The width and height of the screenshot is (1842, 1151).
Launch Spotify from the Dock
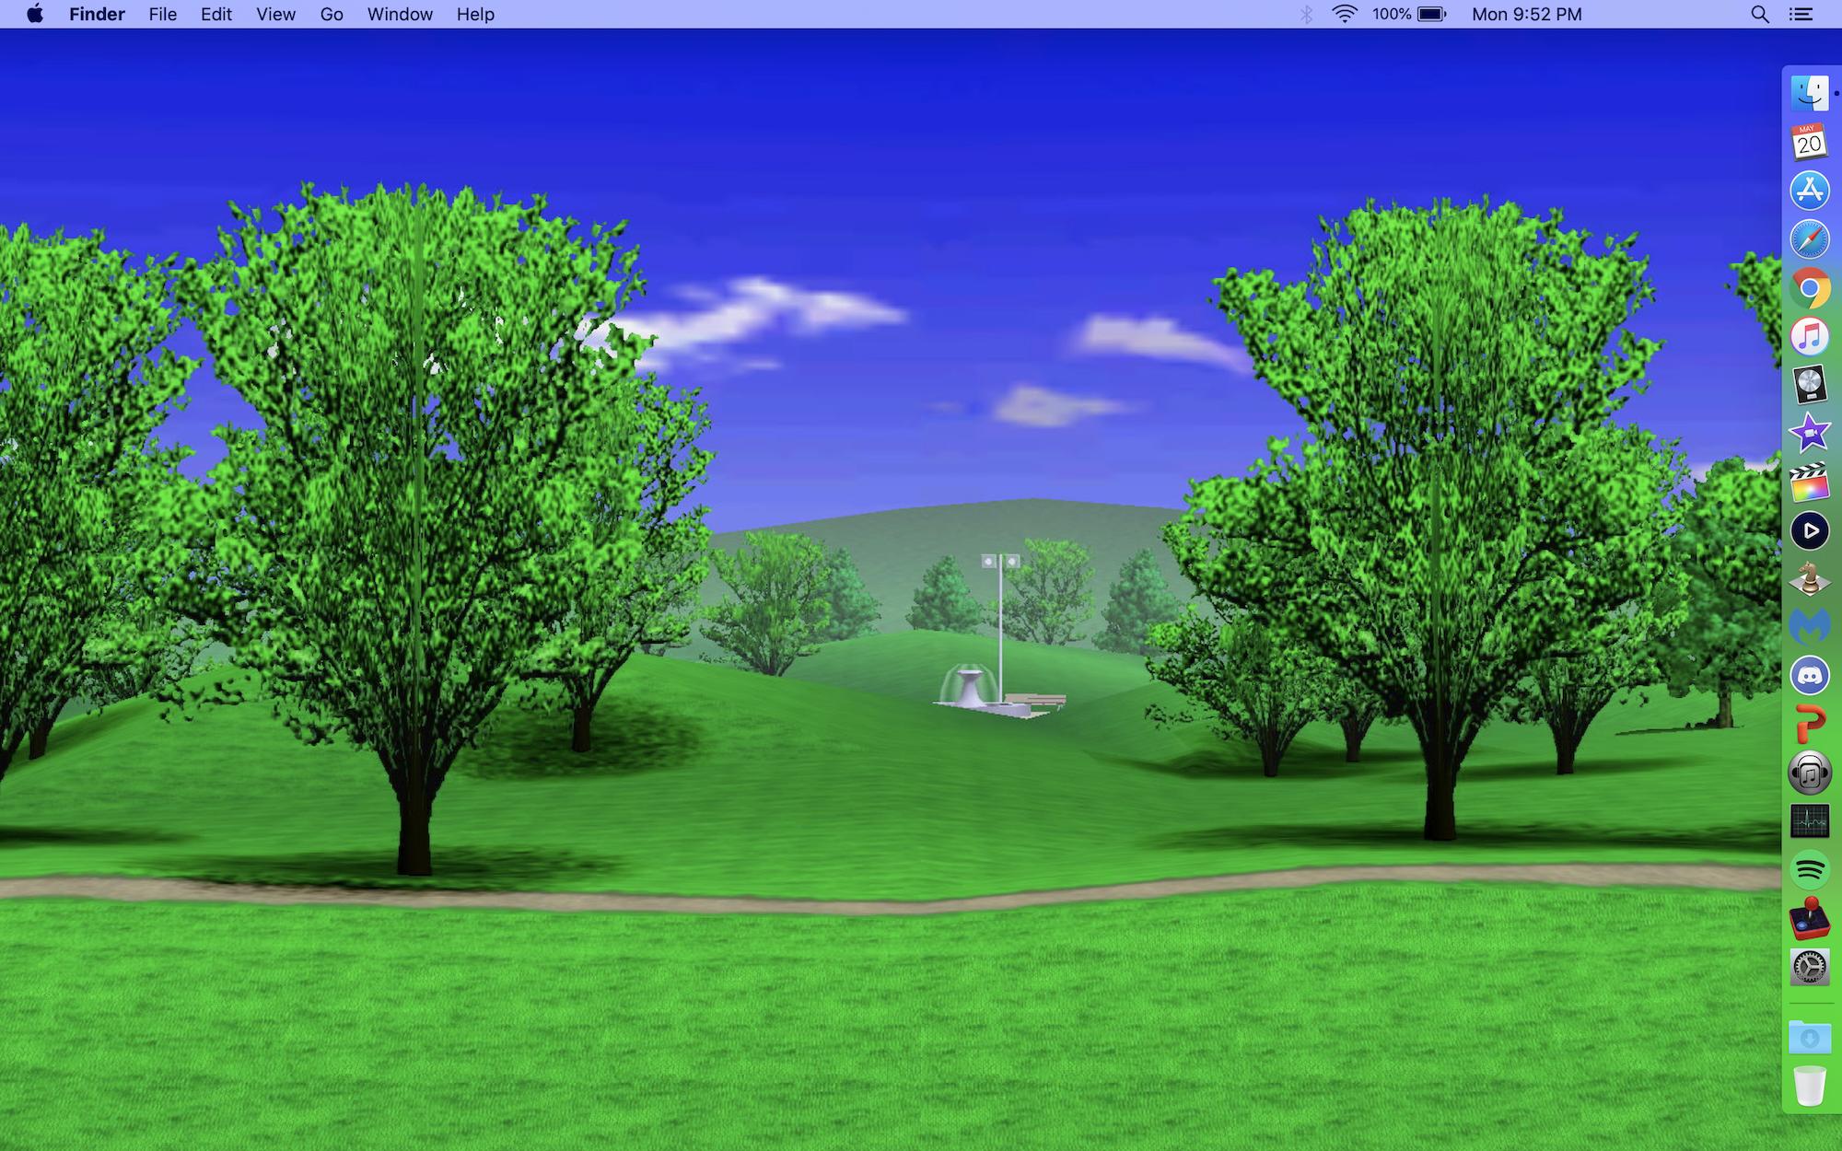(1809, 869)
